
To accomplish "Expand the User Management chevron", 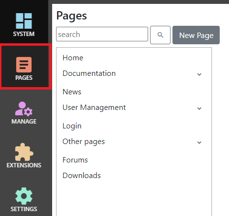I will coord(199,108).
